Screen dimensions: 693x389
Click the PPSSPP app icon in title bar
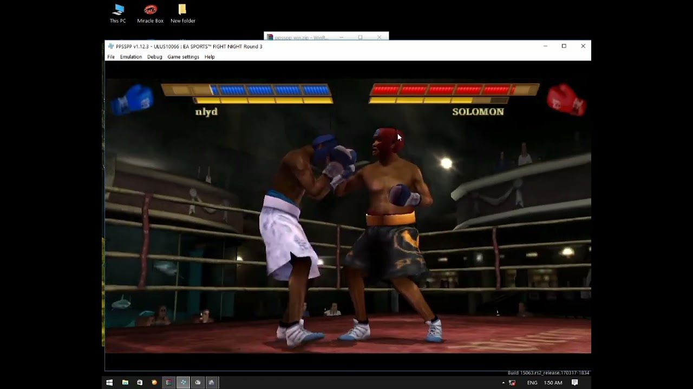(110, 46)
